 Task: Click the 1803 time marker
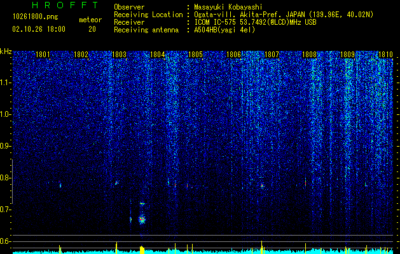click(119, 55)
